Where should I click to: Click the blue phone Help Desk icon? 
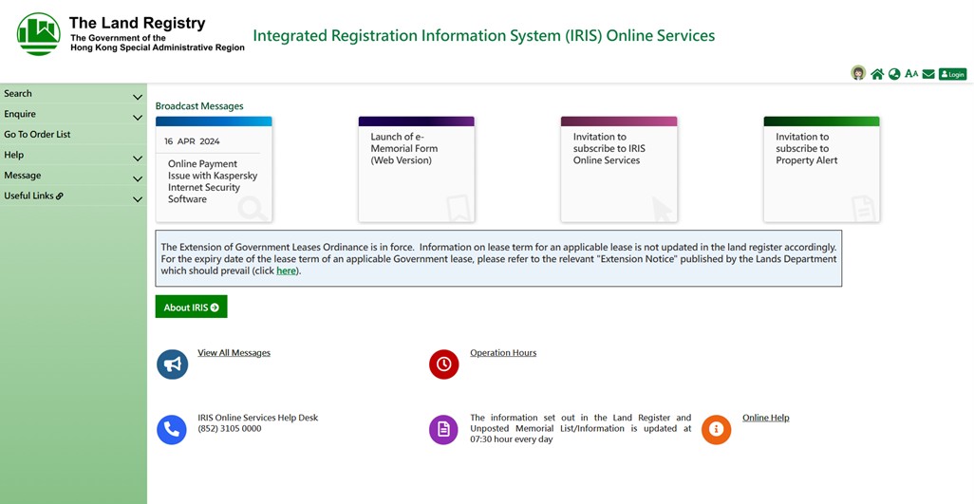(172, 430)
